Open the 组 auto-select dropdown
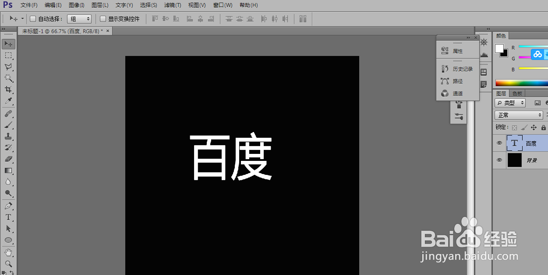 (x=79, y=19)
